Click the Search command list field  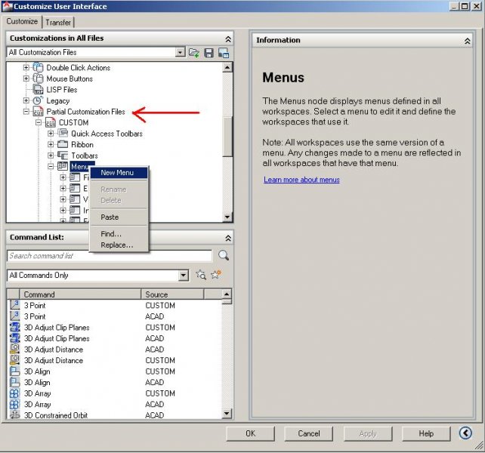(x=110, y=256)
